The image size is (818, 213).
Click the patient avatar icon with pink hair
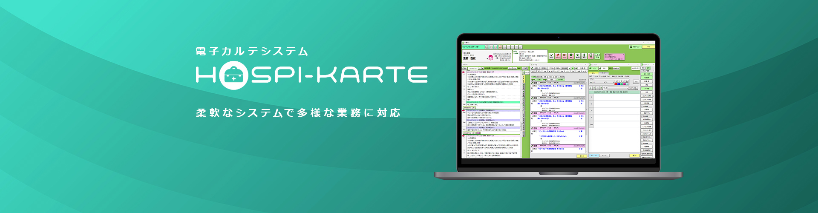pyautogui.click(x=490, y=58)
